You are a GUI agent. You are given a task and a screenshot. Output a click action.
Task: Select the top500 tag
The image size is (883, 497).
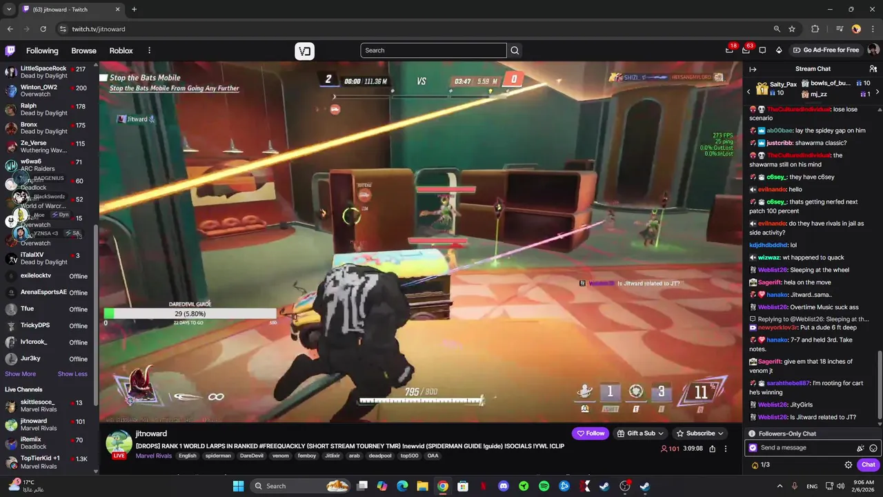pos(409,456)
